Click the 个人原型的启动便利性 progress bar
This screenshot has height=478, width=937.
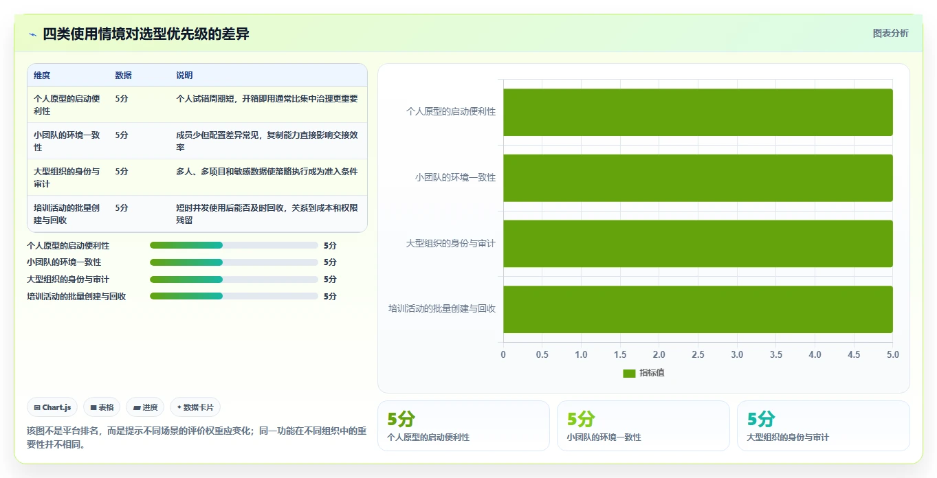click(x=234, y=245)
